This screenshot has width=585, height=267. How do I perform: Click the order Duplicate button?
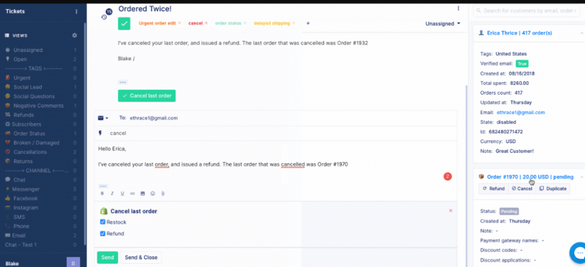553,188
